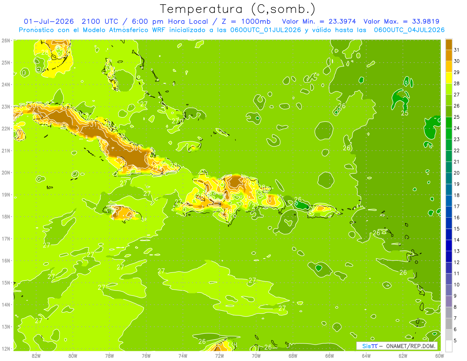Click the 14N latitude axis label

point(6,304)
